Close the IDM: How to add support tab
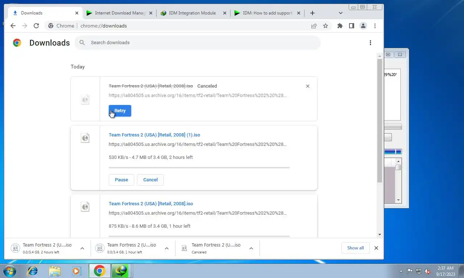This screenshot has height=278, width=464. [299, 13]
